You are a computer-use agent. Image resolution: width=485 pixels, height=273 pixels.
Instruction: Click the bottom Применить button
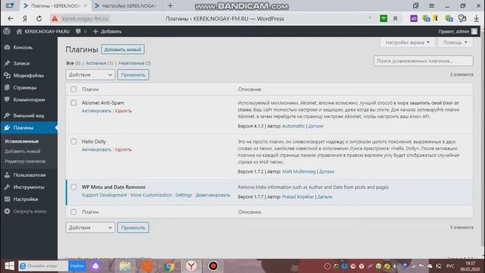point(133,227)
